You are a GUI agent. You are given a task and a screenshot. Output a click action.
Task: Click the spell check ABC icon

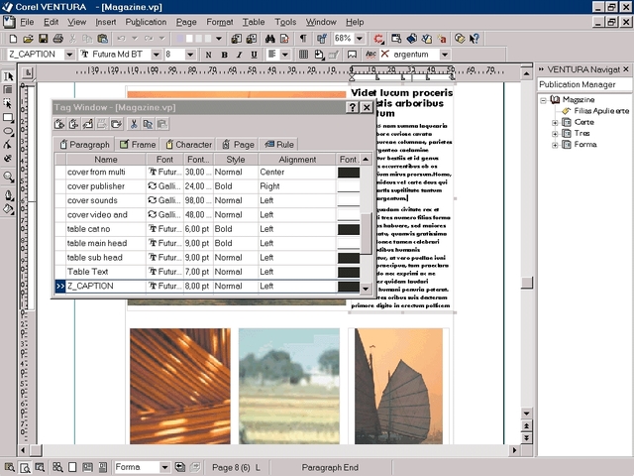point(370,55)
